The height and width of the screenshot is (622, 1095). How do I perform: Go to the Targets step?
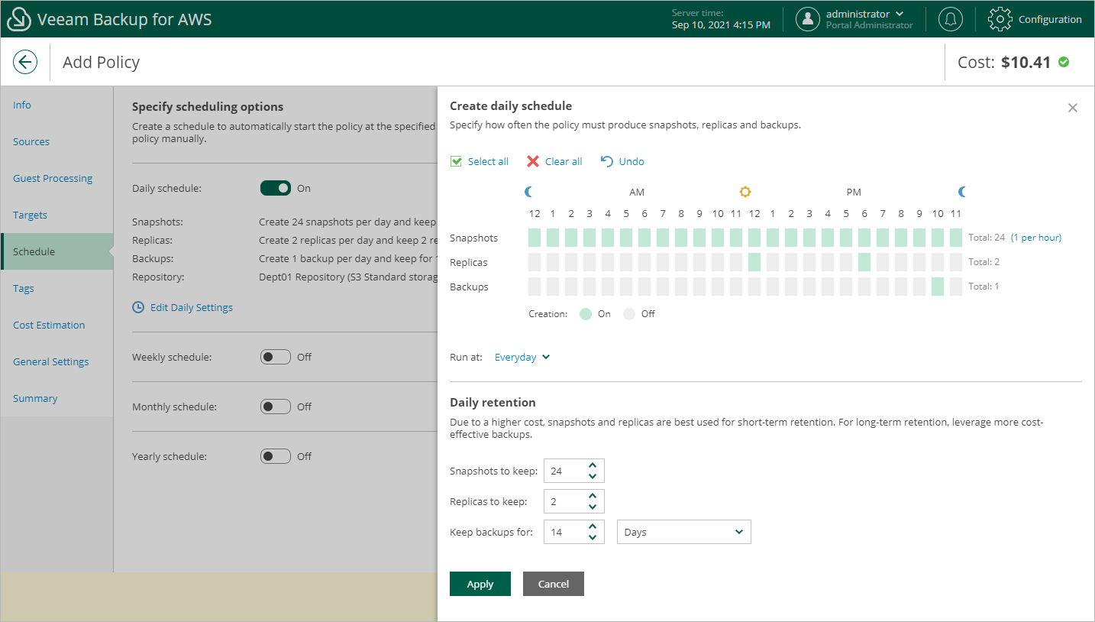[x=31, y=215]
